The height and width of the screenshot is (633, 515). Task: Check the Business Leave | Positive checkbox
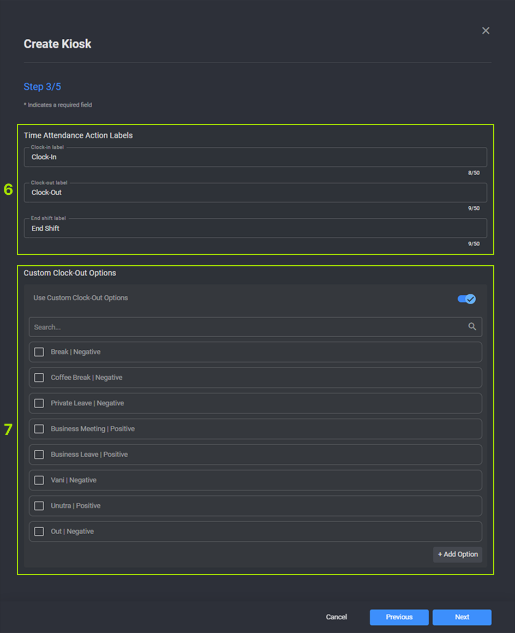(x=39, y=455)
